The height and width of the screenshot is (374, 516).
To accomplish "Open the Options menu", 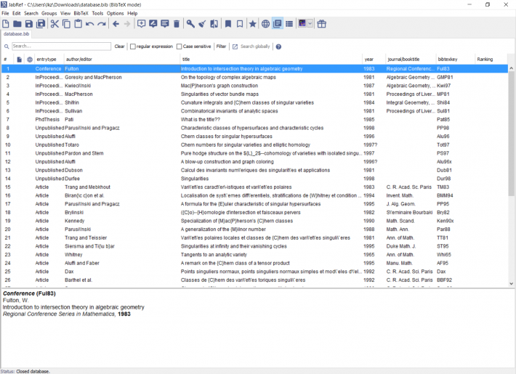I will (115, 13).
